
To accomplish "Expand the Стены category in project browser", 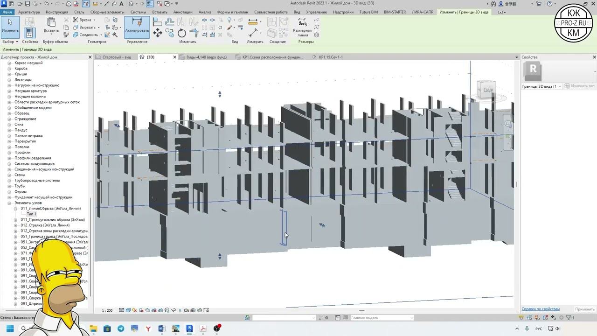I will tap(9, 175).
